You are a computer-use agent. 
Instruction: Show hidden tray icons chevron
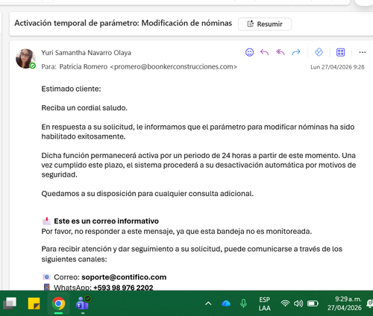click(208, 303)
